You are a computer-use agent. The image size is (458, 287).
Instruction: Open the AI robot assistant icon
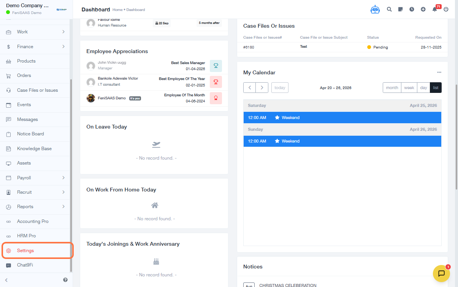click(375, 9)
